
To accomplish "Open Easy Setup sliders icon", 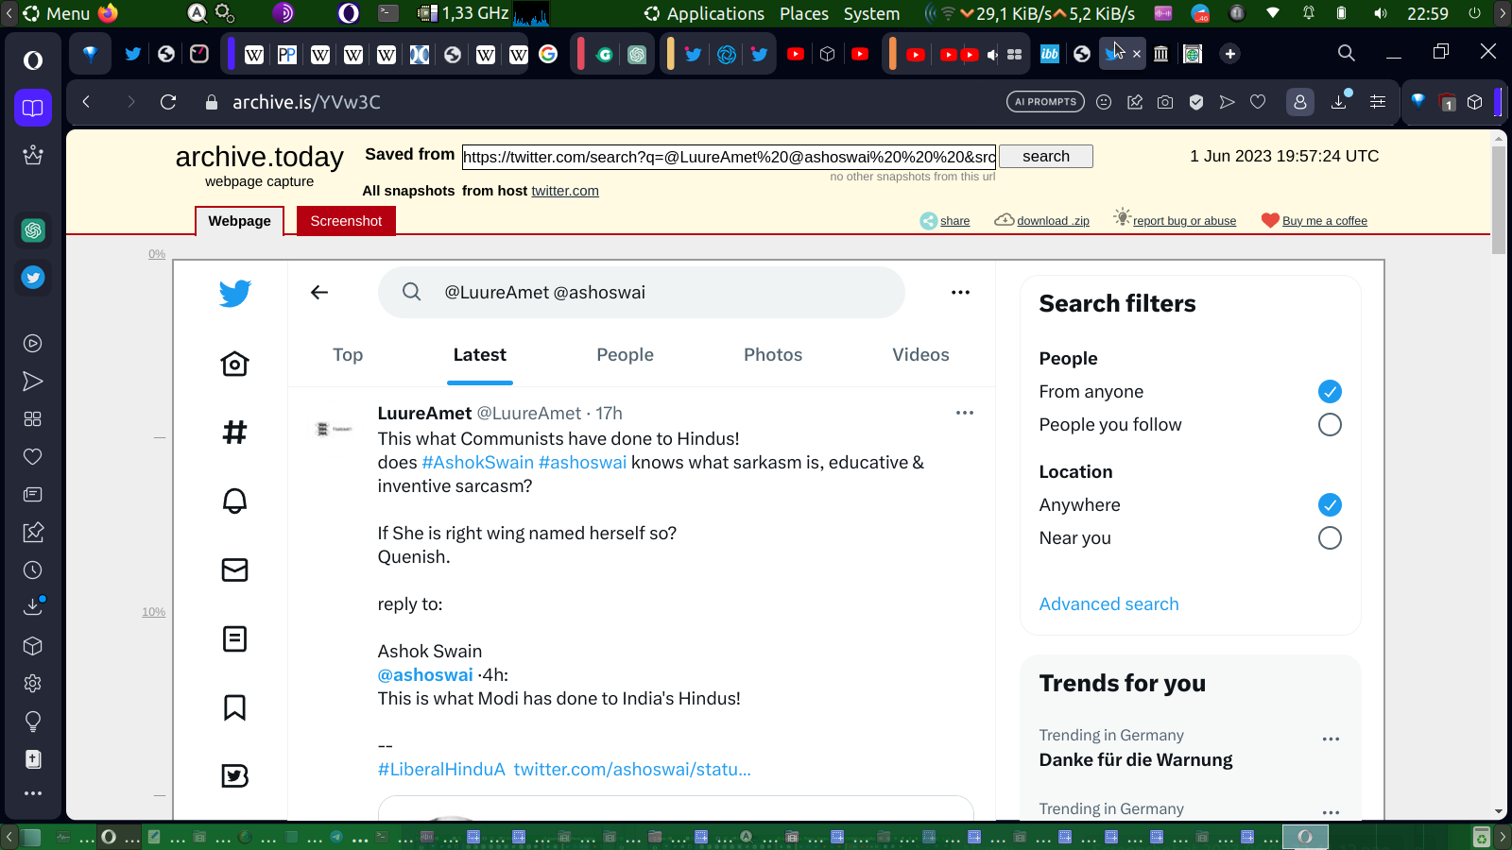I will 1378,102.
